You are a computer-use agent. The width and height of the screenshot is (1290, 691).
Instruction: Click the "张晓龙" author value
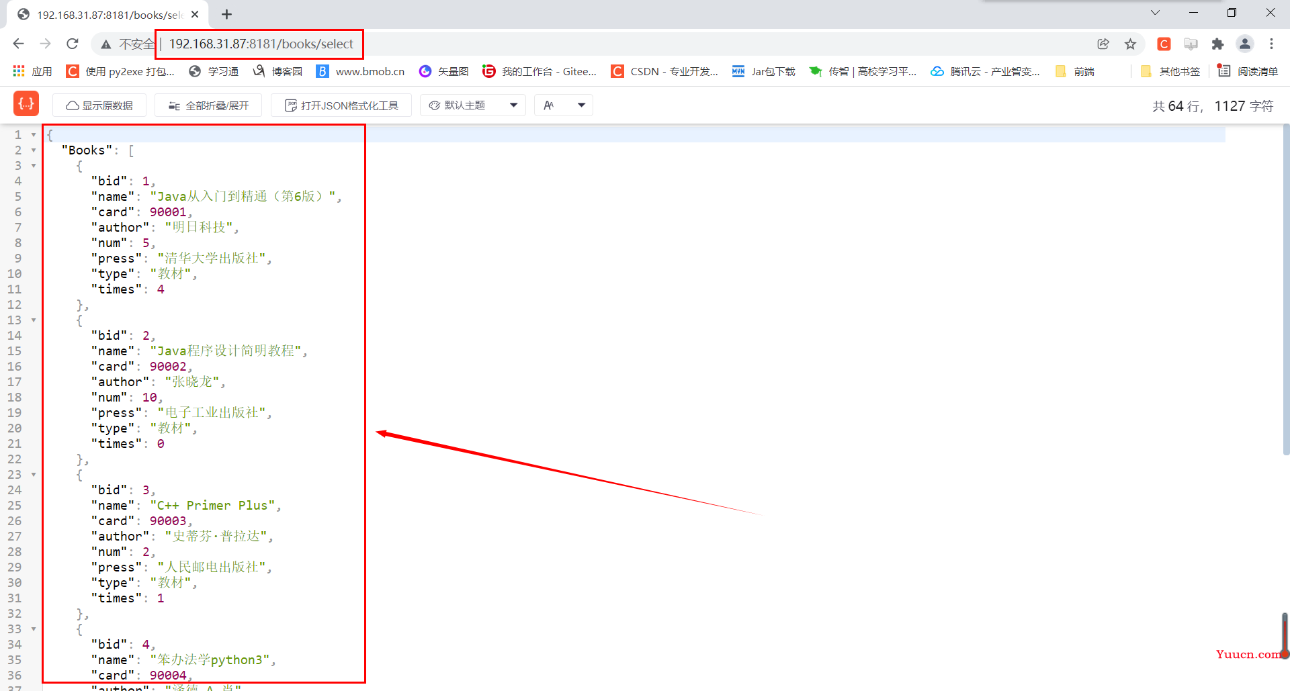pyautogui.click(x=192, y=382)
